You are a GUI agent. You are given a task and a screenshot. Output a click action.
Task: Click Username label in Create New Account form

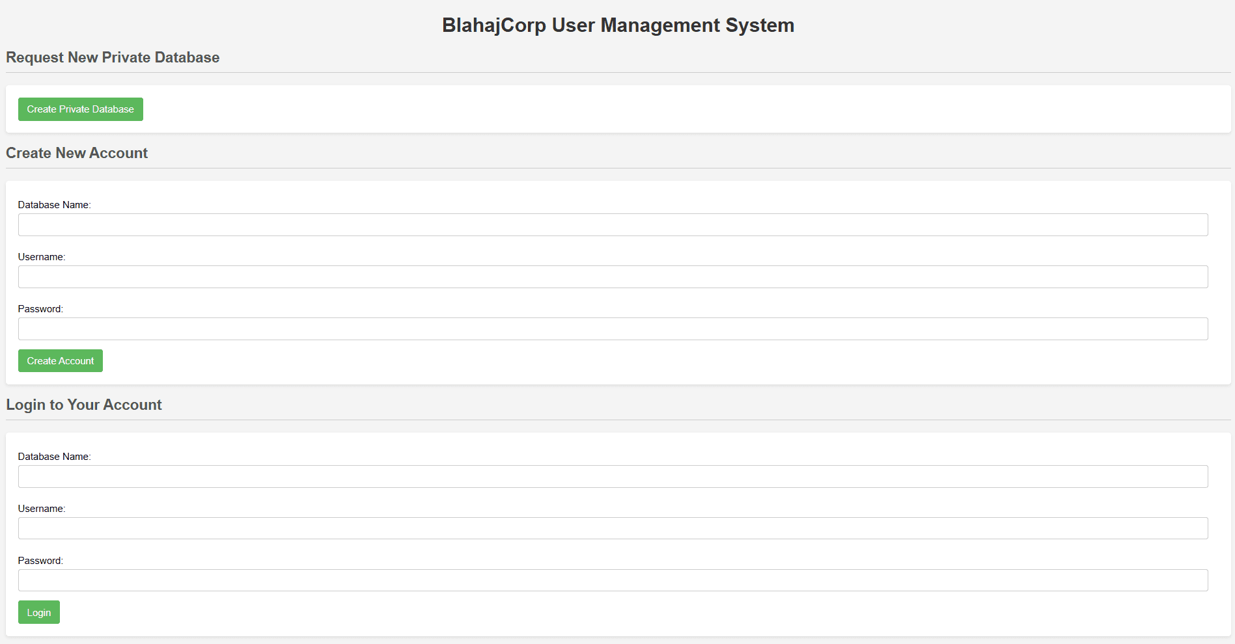point(42,257)
